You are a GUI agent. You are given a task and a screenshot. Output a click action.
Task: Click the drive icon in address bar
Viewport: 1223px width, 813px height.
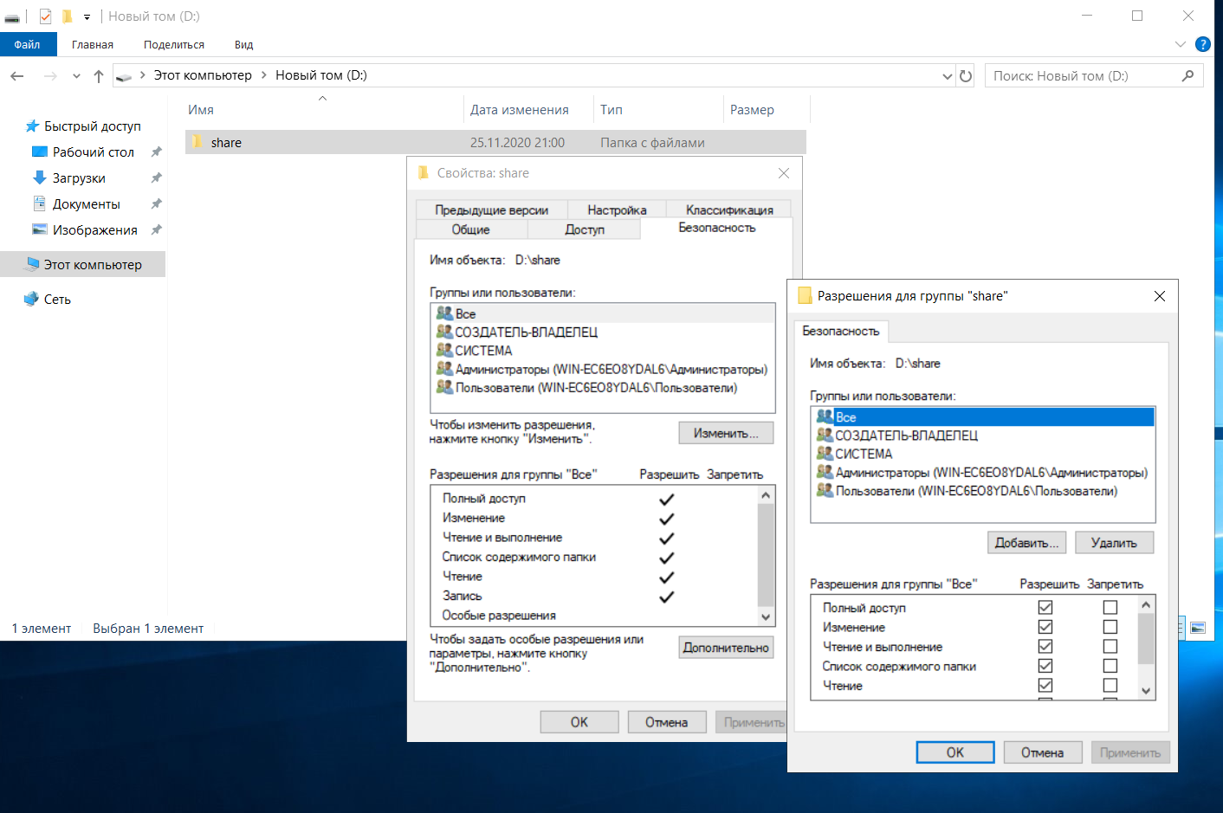[x=124, y=76]
